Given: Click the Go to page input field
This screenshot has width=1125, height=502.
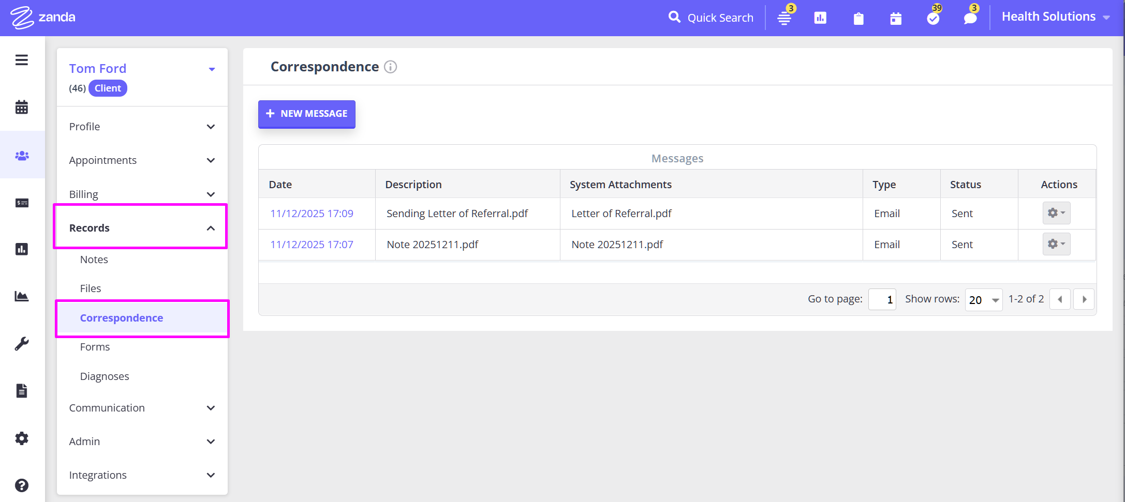Looking at the screenshot, I should 882,300.
